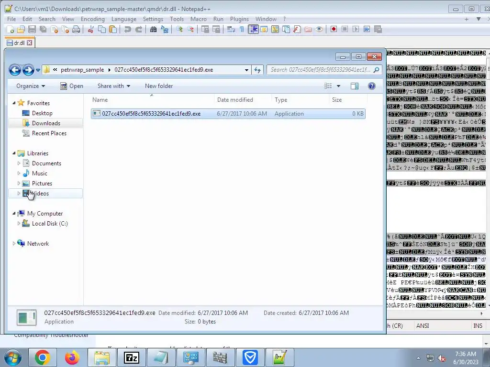This screenshot has height=367, width=490.
Task: Select Downloads in the navigation pane
Action: click(x=46, y=123)
